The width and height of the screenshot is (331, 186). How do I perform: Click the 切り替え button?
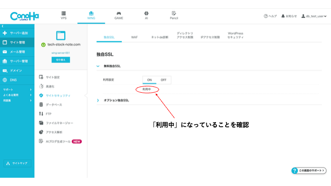coord(61,60)
